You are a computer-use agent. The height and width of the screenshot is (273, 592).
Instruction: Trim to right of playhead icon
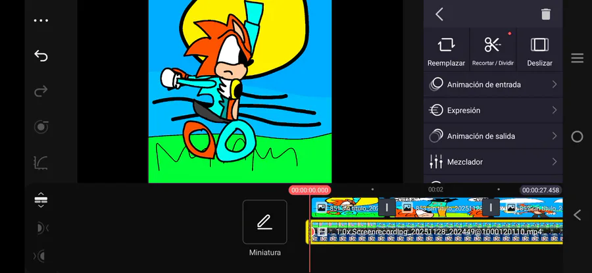point(40,257)
